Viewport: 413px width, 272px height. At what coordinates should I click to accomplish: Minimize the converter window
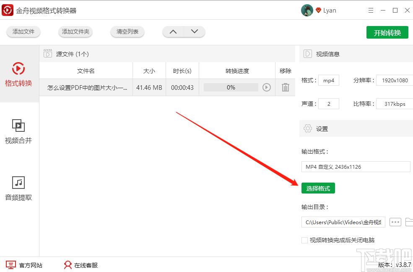point(383,10)
